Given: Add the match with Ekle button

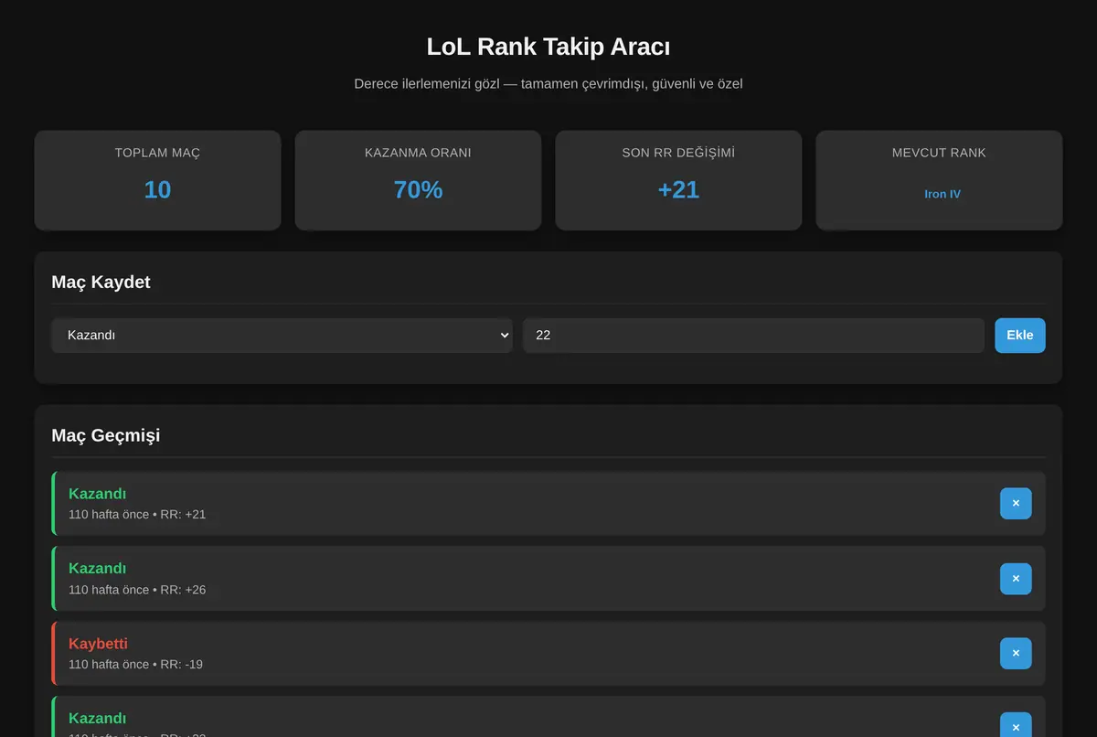Looking at the screenshot, I should pyautogui.click(x=1020, y=336).
